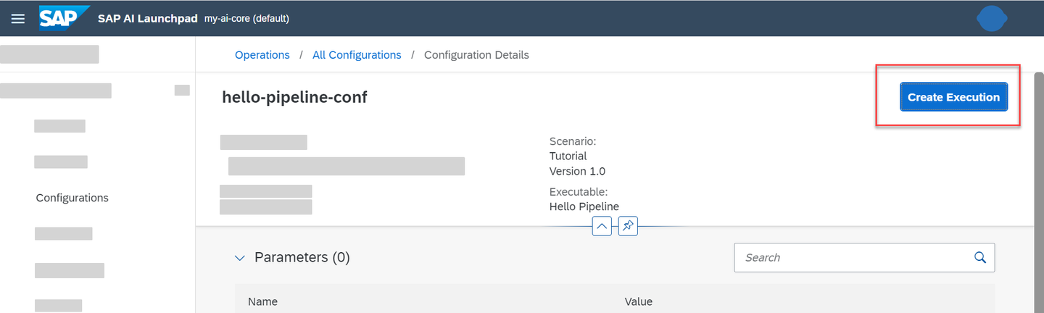Image resolution: width=1044 pixels, height=313 pixels.
Task: Go to Operations breadcrumb link
Action: (x=262, y=55)
